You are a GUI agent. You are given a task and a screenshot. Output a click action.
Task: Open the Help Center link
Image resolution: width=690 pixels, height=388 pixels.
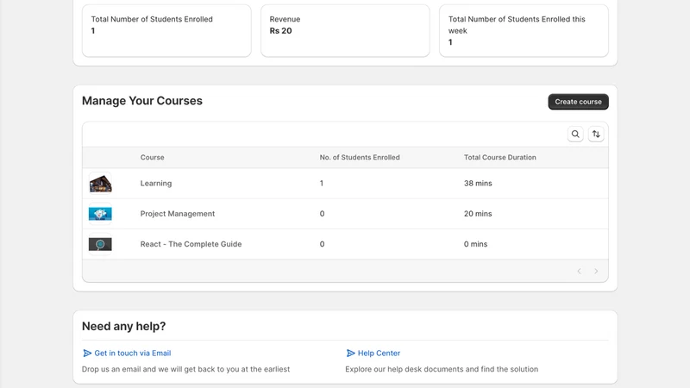pyautogui.click(x=379, y=353)
